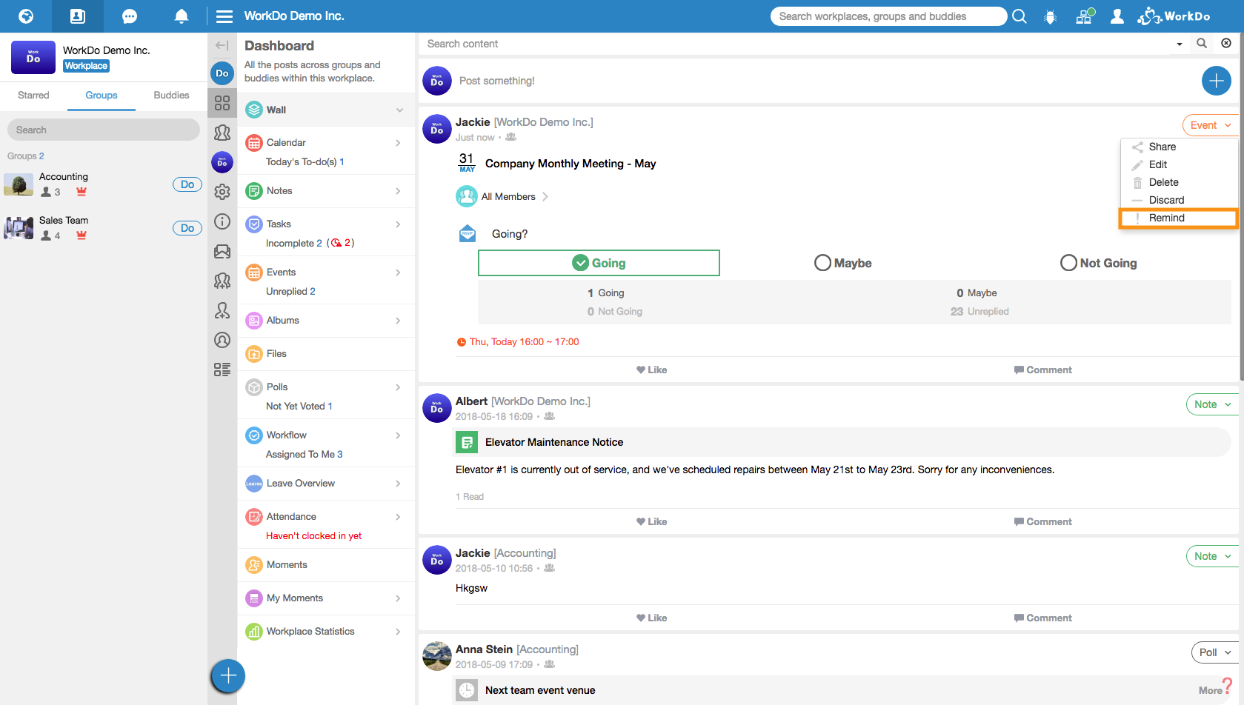
Task: Select the Maybe RSVP option
Action: pos(843,263)
